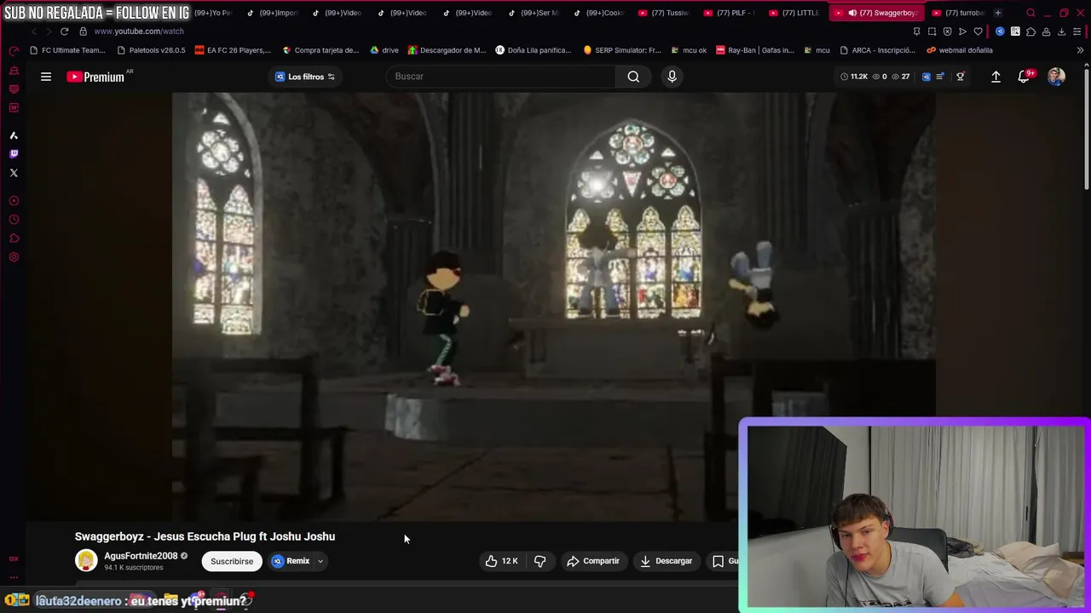The width and height of the screenshot is (1091, 613).
Task: Open GX Control speedometer sidebar icon
Action: (x=14, y=52)
